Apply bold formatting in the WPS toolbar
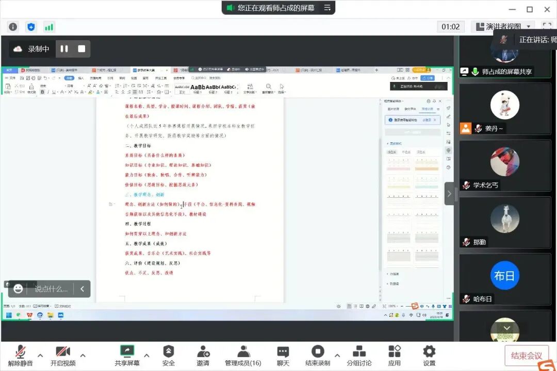Image resolution: width=557 pixels, height=371 pixels. point(41,91)
